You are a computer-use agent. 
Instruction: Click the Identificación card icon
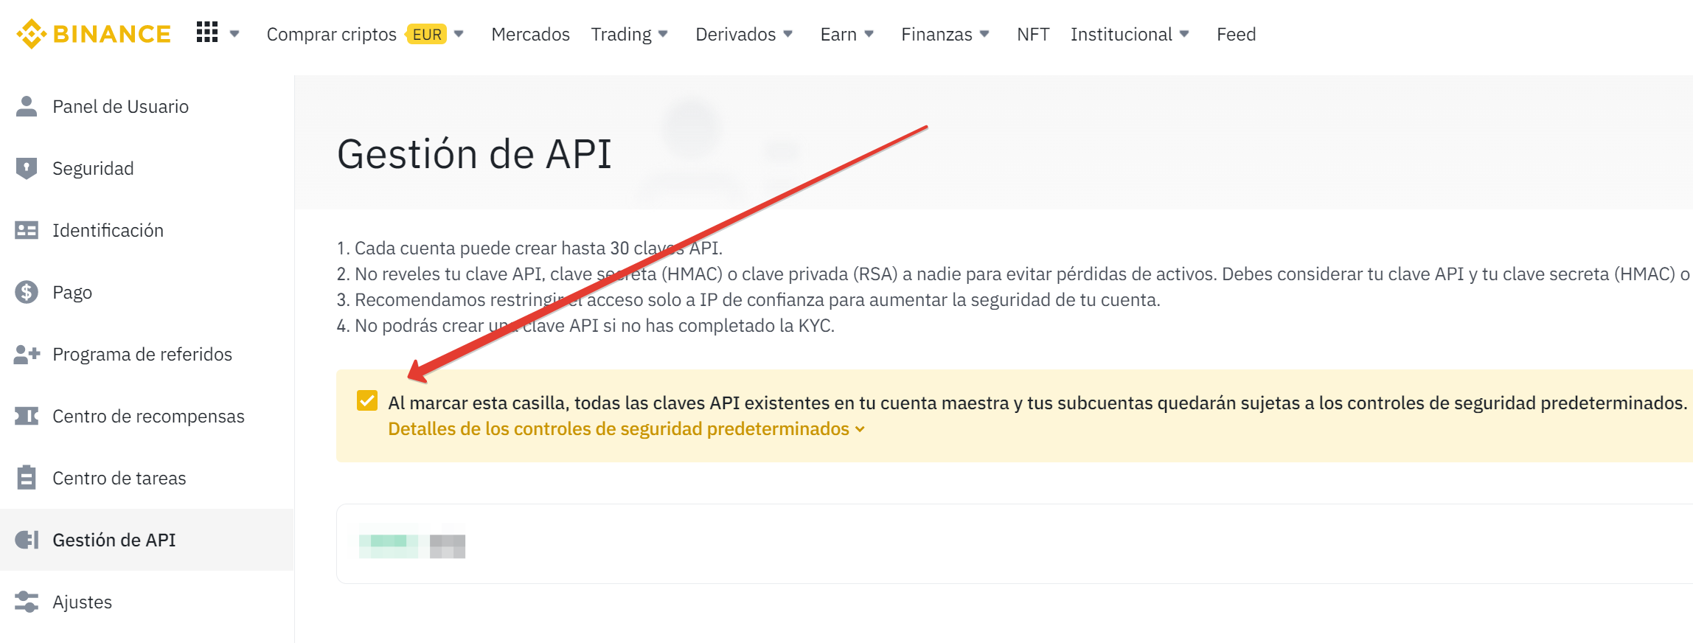point(27,230)
